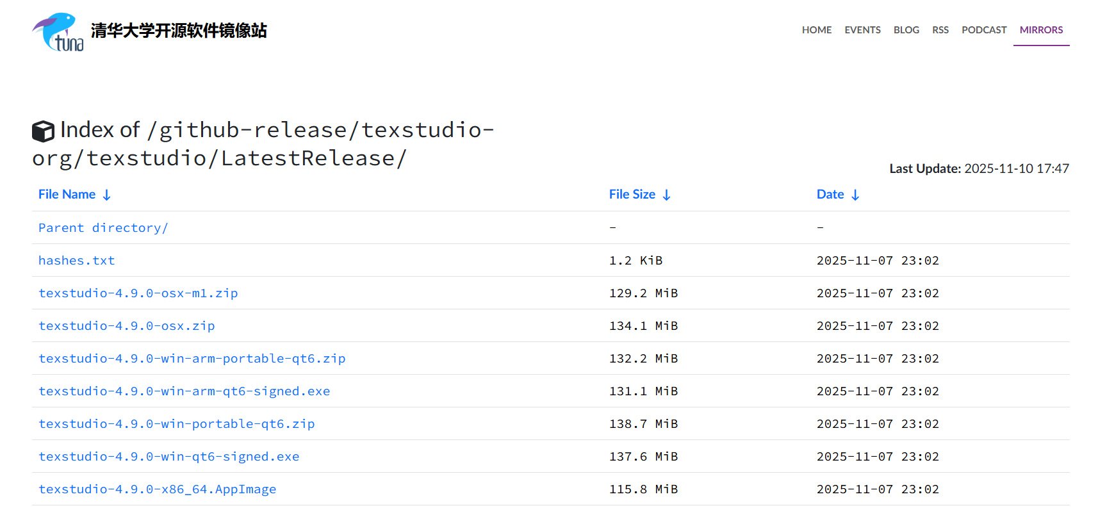Download the x86_64 AppImage
Viewport: 1098px width, 524px height.
pyautogui.click(x=157, y=489)
